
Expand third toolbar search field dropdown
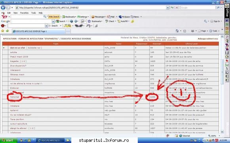point(46,26)
